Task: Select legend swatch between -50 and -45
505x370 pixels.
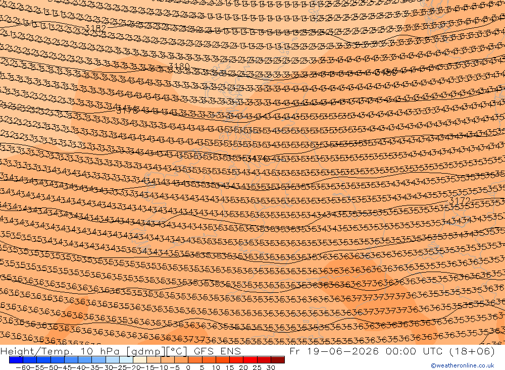Action: (58, 360)
